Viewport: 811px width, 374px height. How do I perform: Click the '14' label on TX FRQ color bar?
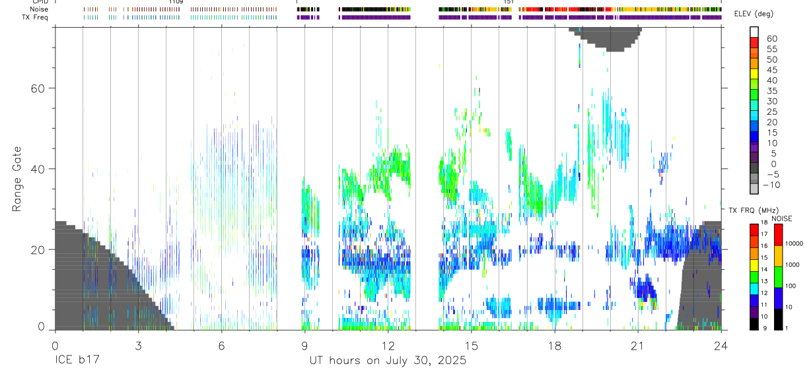point(763,270)
